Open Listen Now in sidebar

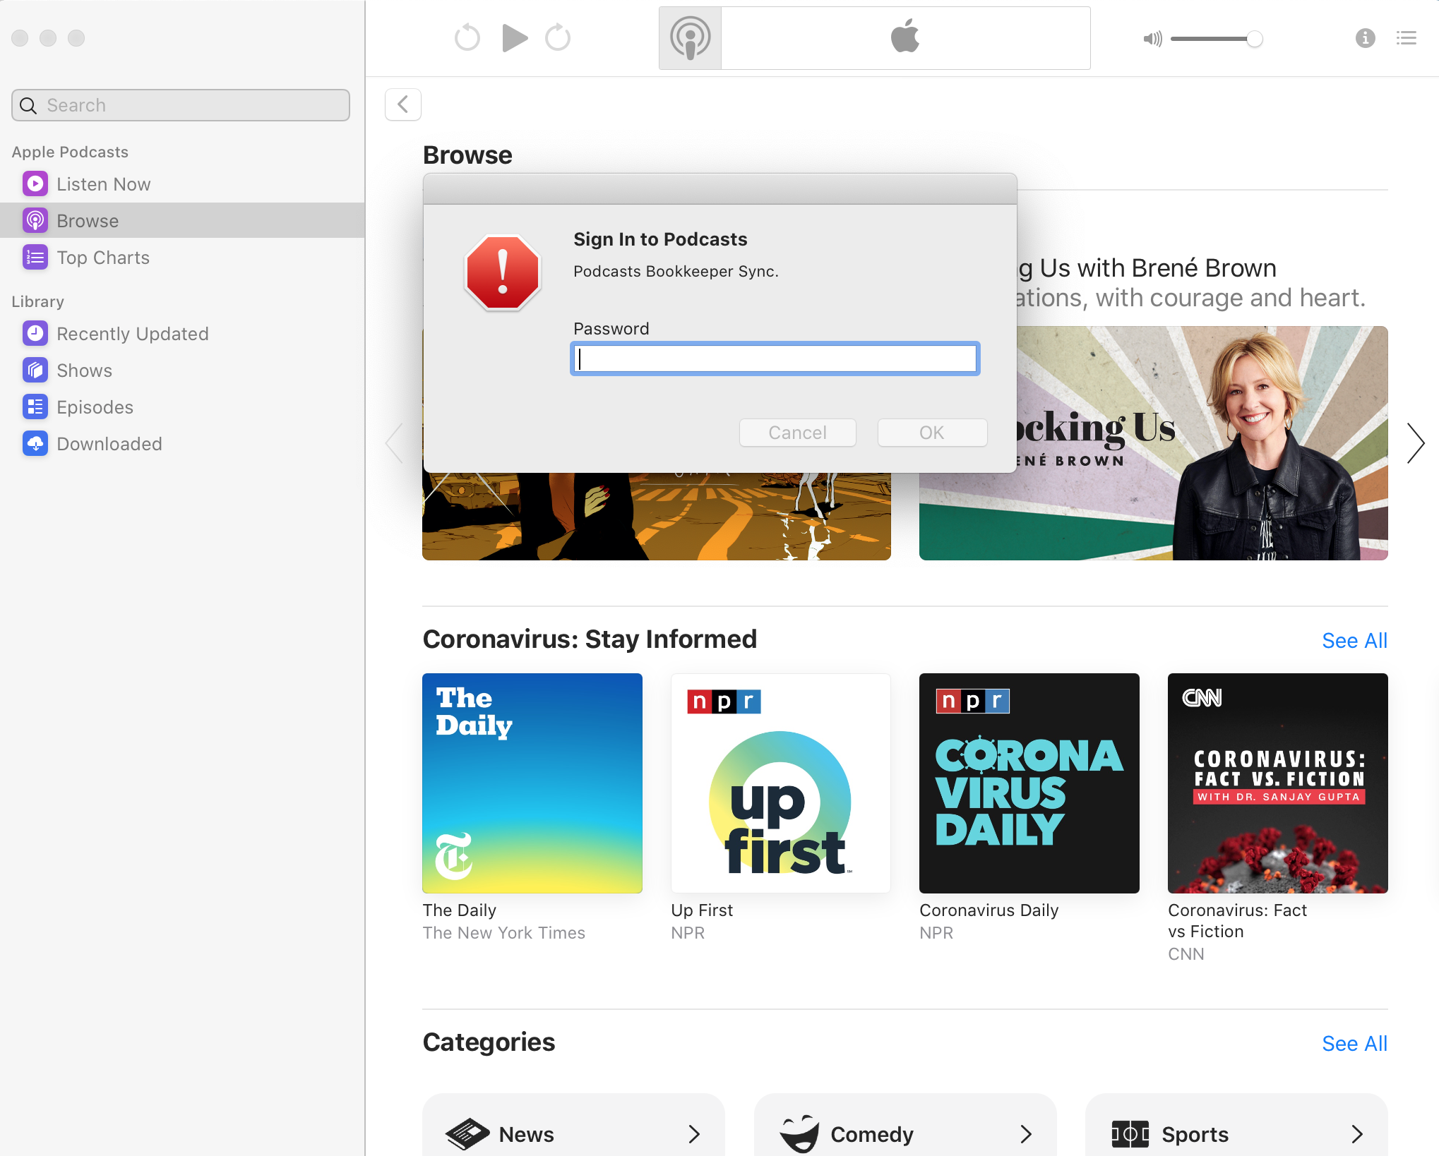pyautogui.click(x=103, y=184)
